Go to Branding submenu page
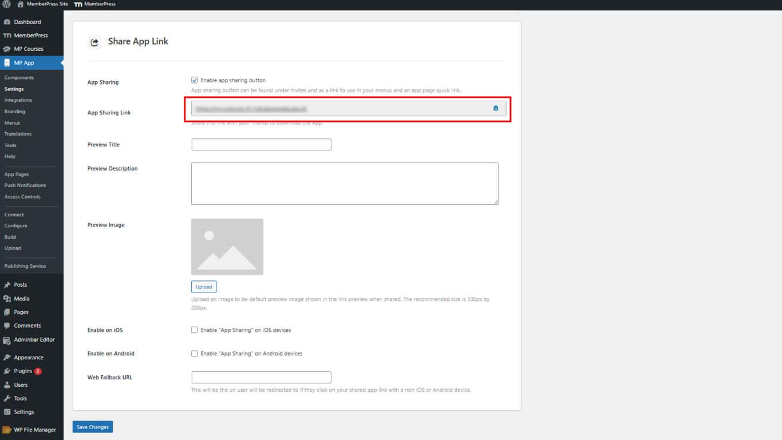782x440 pixels. pyautogui.click(x=15, y=112)
